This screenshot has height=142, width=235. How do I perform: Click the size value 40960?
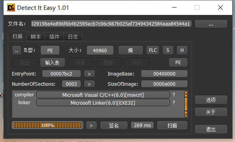click(x=100, y=50)
